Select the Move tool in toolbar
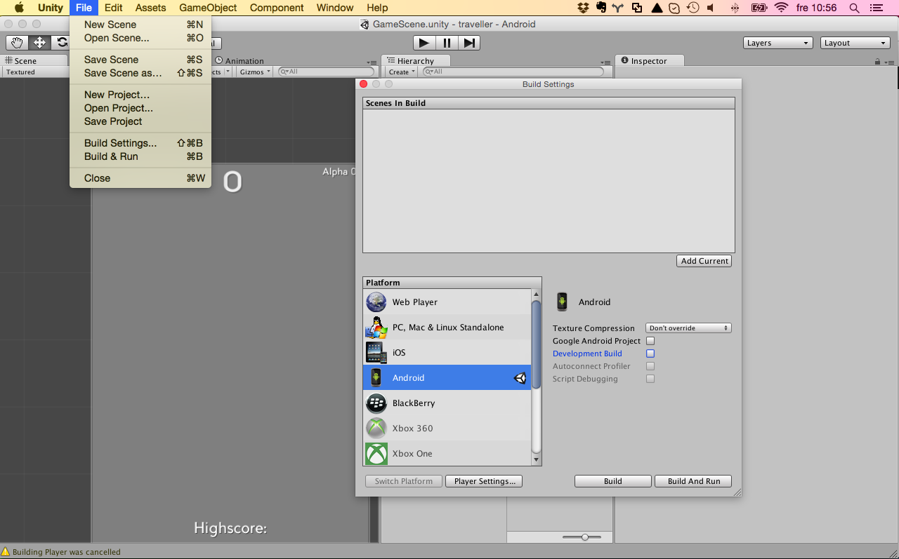899x559 pixels. pos(39,43)
